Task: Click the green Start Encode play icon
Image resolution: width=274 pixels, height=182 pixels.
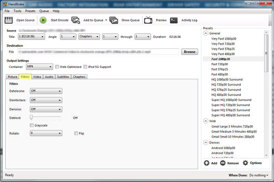Action: coord(43,20)
